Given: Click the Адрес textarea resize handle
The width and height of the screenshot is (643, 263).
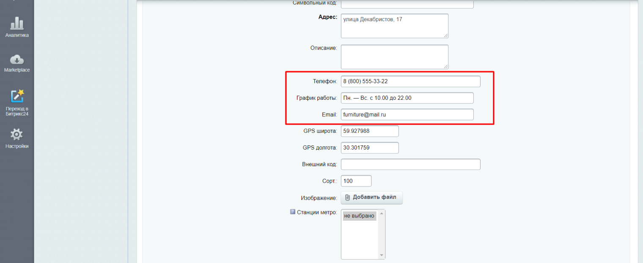Looking at the screenshot, I should 445,36.
